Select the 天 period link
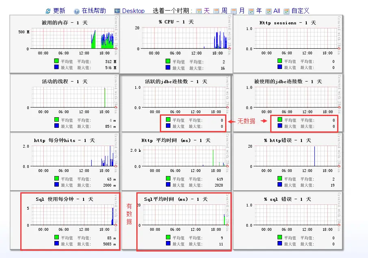 point(207,11)
